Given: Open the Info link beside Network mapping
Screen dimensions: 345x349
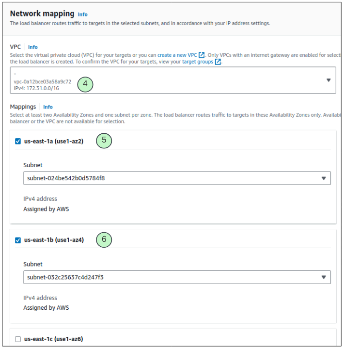Looking at the screenshot, I should point(83,15).
